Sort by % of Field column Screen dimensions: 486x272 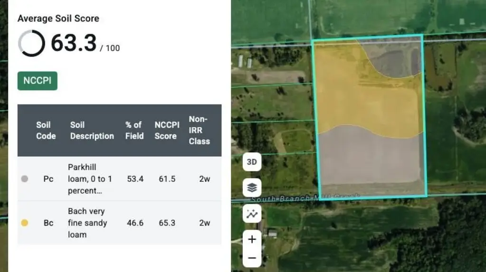135,131
